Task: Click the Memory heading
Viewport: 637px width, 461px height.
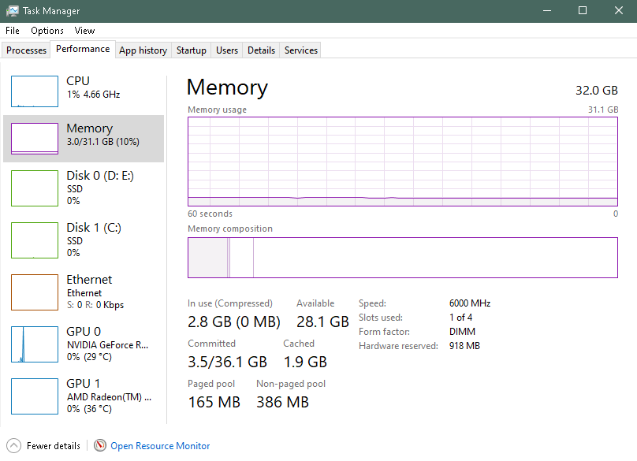Action: coord(227,87)
